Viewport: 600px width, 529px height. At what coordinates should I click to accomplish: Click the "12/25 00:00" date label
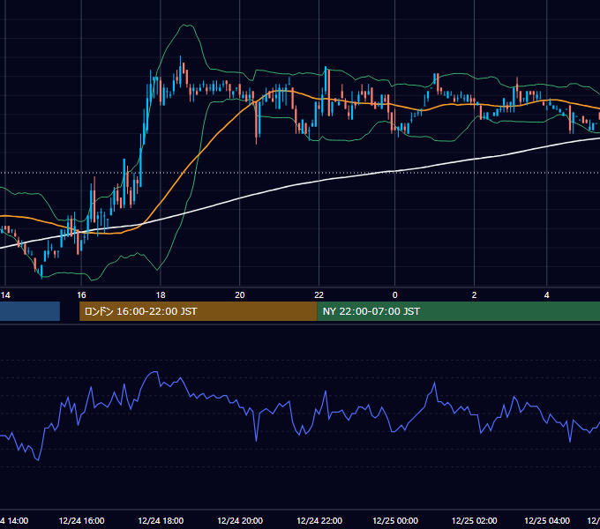[x=395, y=520]
